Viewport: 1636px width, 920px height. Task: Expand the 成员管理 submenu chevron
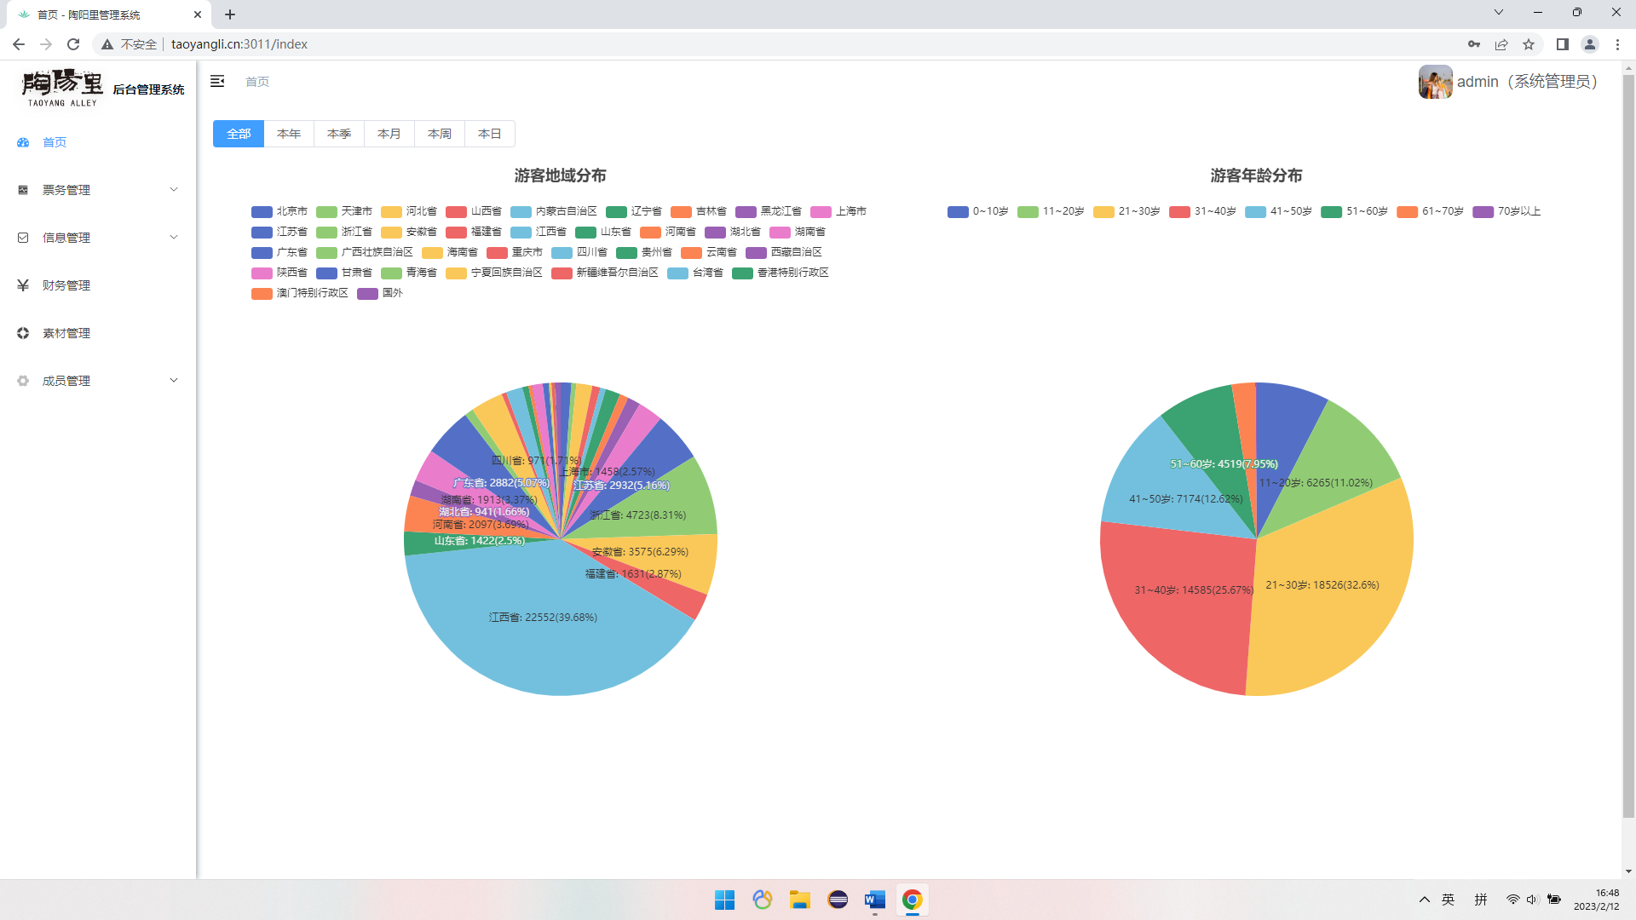pos(174,381)
